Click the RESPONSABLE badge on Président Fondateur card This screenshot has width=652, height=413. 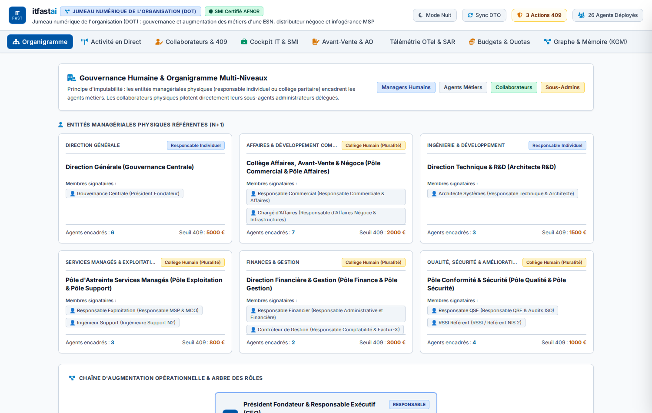pos(409,405)
